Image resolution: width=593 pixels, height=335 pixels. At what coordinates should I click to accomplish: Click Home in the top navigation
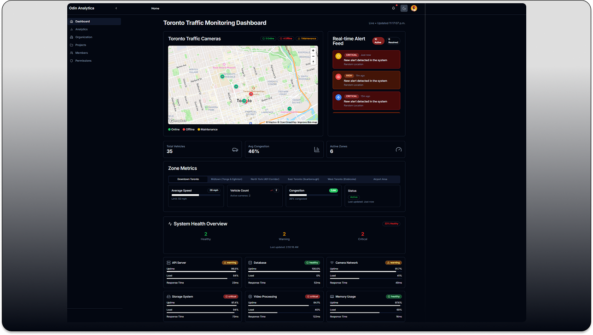[155, 8]
